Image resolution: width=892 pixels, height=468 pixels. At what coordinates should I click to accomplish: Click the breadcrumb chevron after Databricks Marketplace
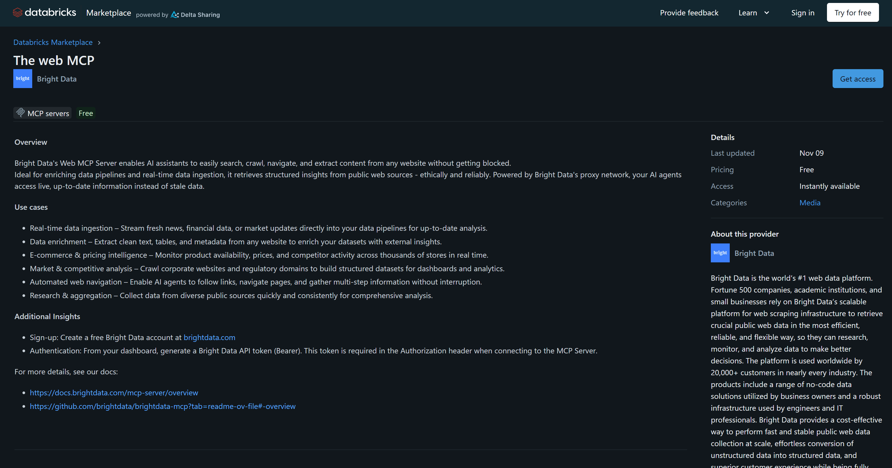(x=99, y=43)
